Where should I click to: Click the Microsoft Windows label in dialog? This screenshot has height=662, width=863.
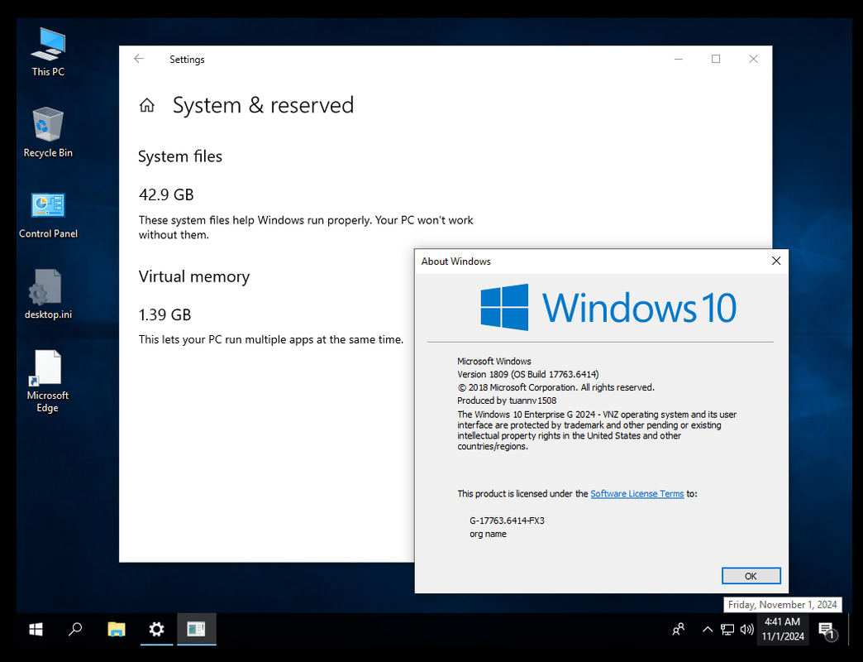pos(494,362)
